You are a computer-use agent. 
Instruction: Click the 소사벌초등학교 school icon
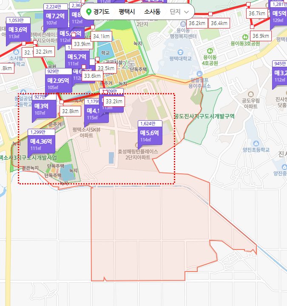click(x=16, y=52)
